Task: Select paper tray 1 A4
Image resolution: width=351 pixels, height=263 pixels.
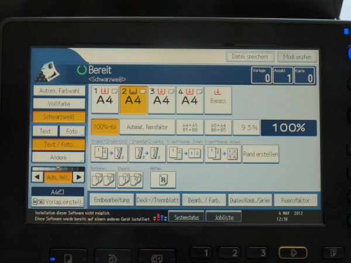Action: tap(104, 100)
